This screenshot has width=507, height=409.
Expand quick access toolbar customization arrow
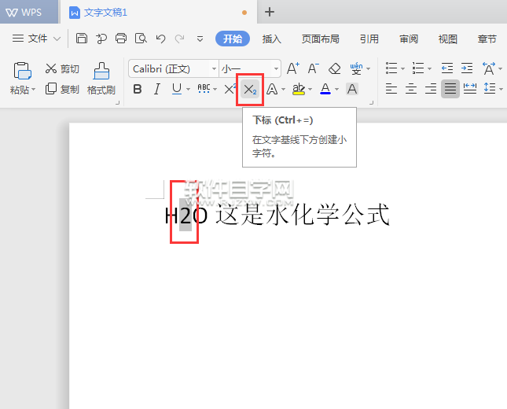200,39
